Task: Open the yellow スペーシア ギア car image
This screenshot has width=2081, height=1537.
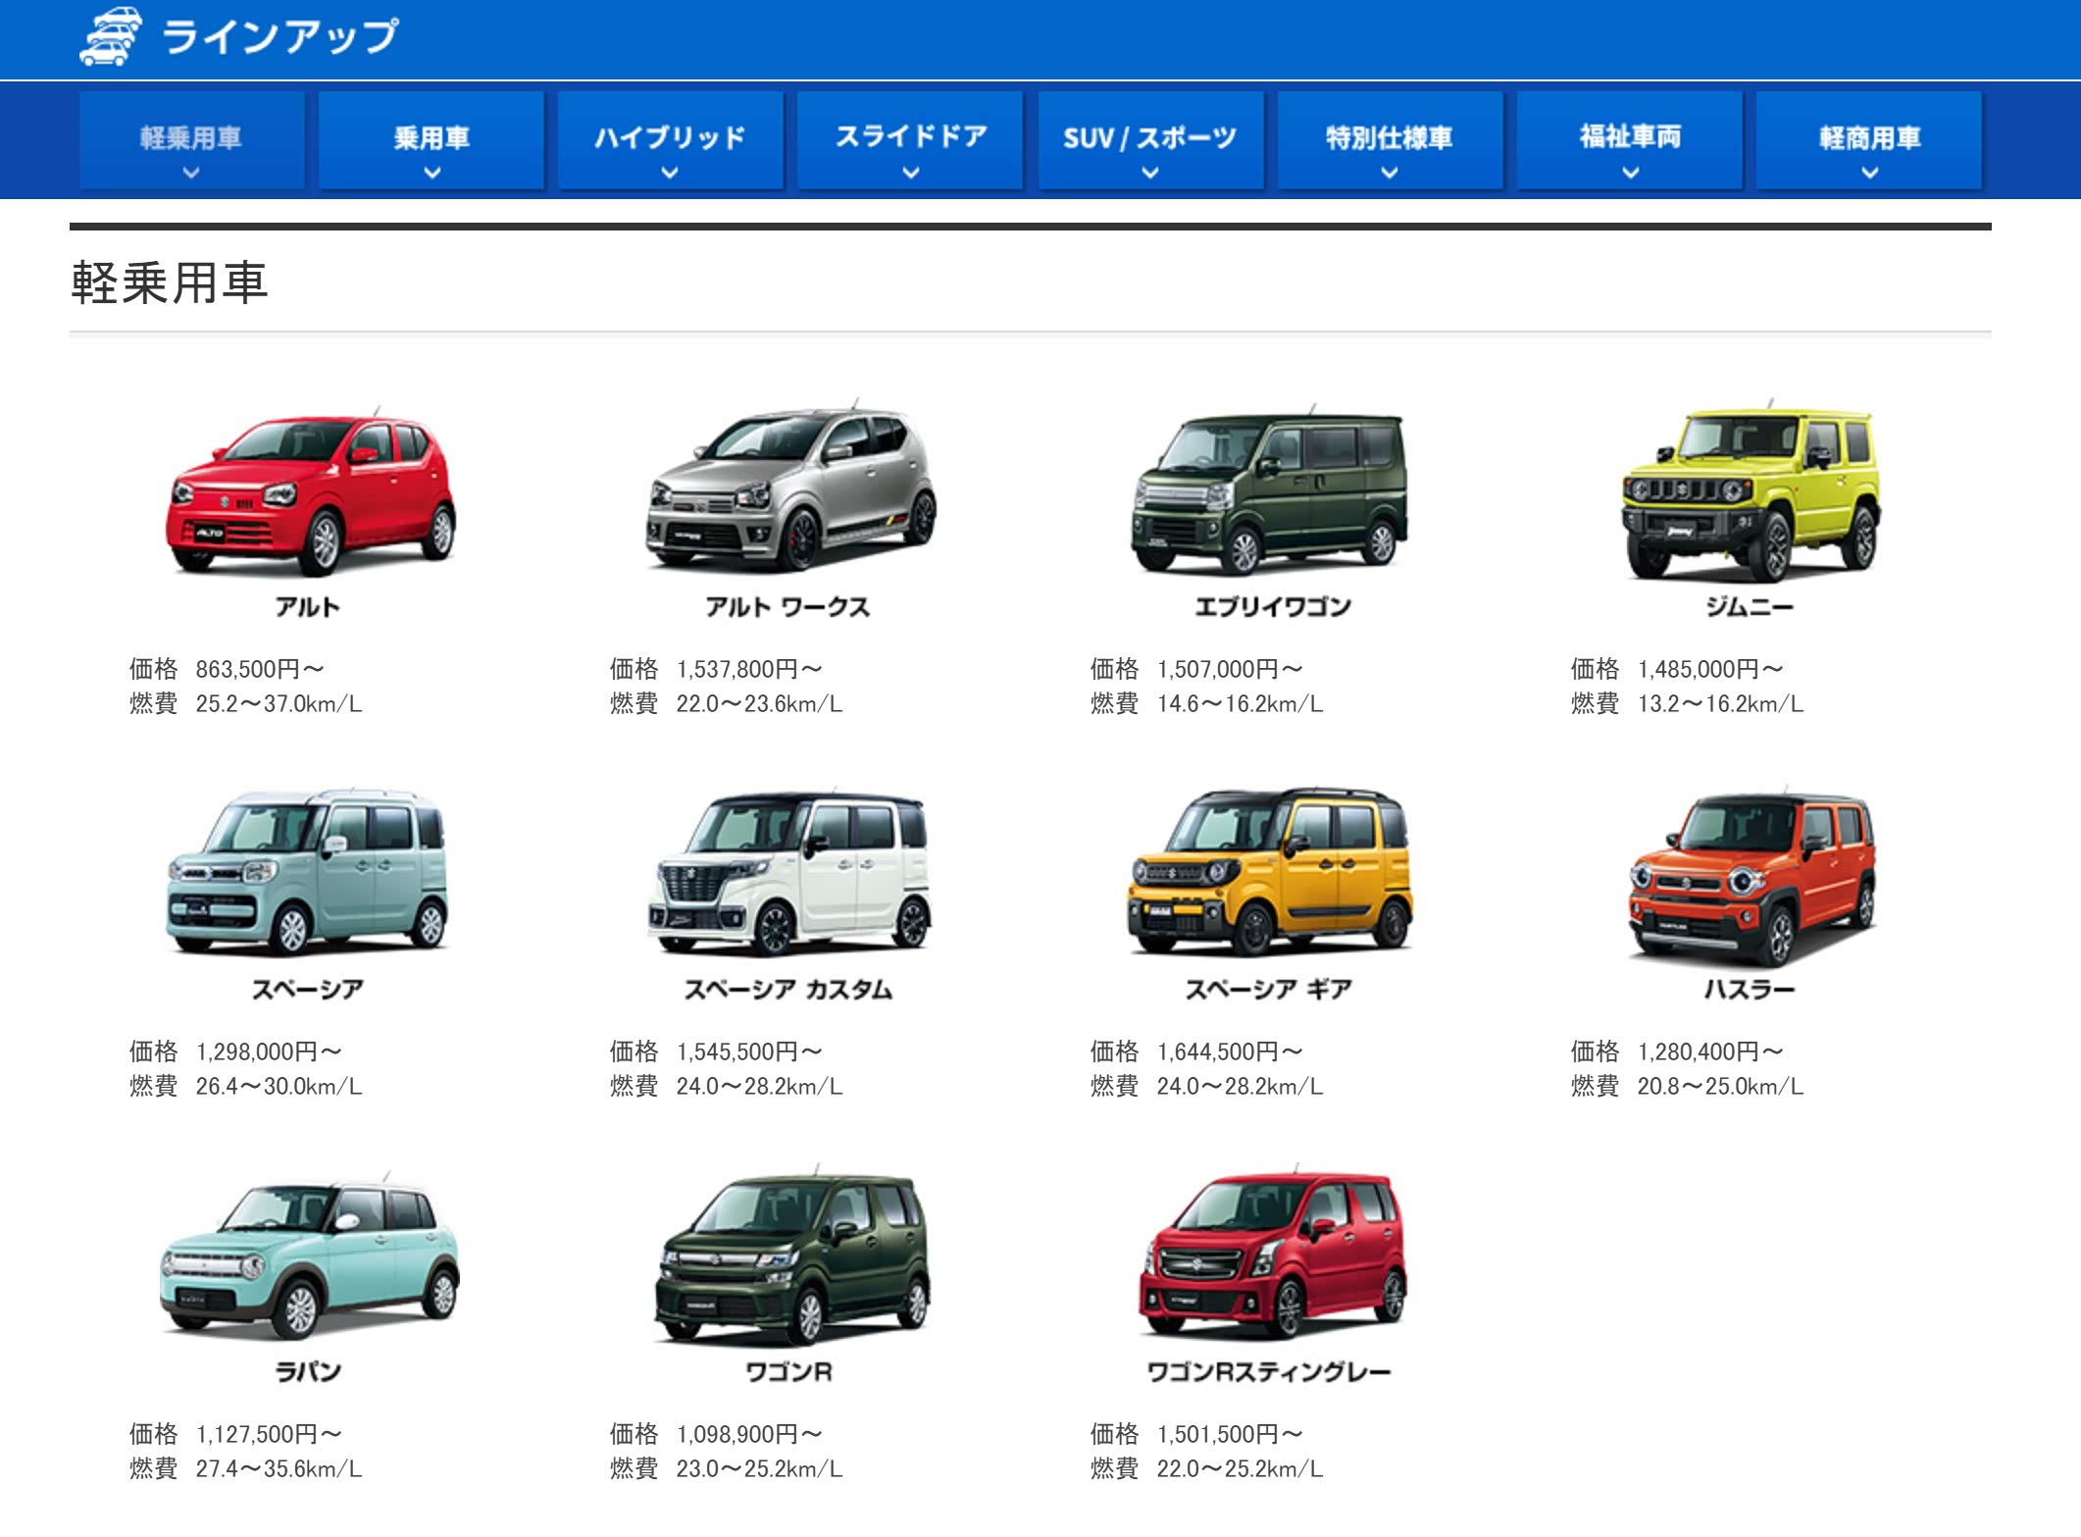Action: 1271,873
